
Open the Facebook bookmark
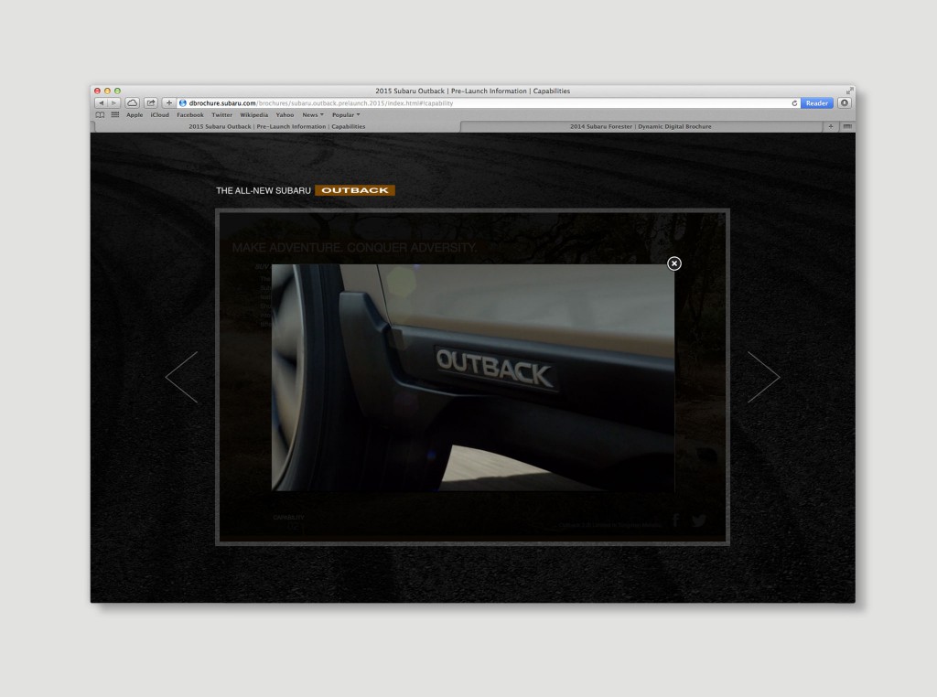190,114
